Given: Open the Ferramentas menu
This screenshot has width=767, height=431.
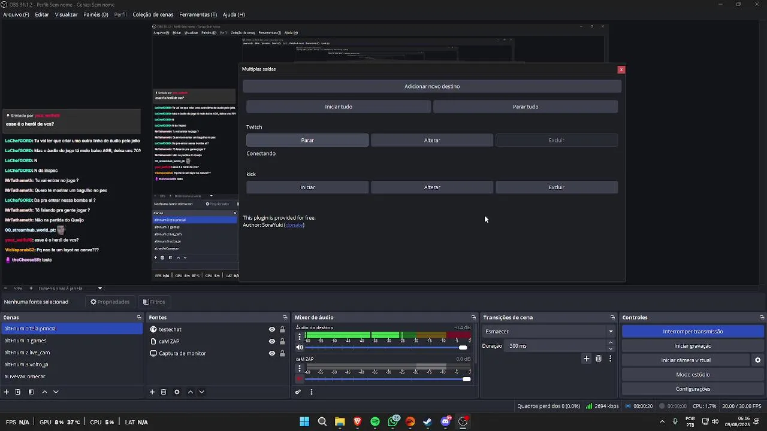Looking at the screenshot, I should 198,14.
